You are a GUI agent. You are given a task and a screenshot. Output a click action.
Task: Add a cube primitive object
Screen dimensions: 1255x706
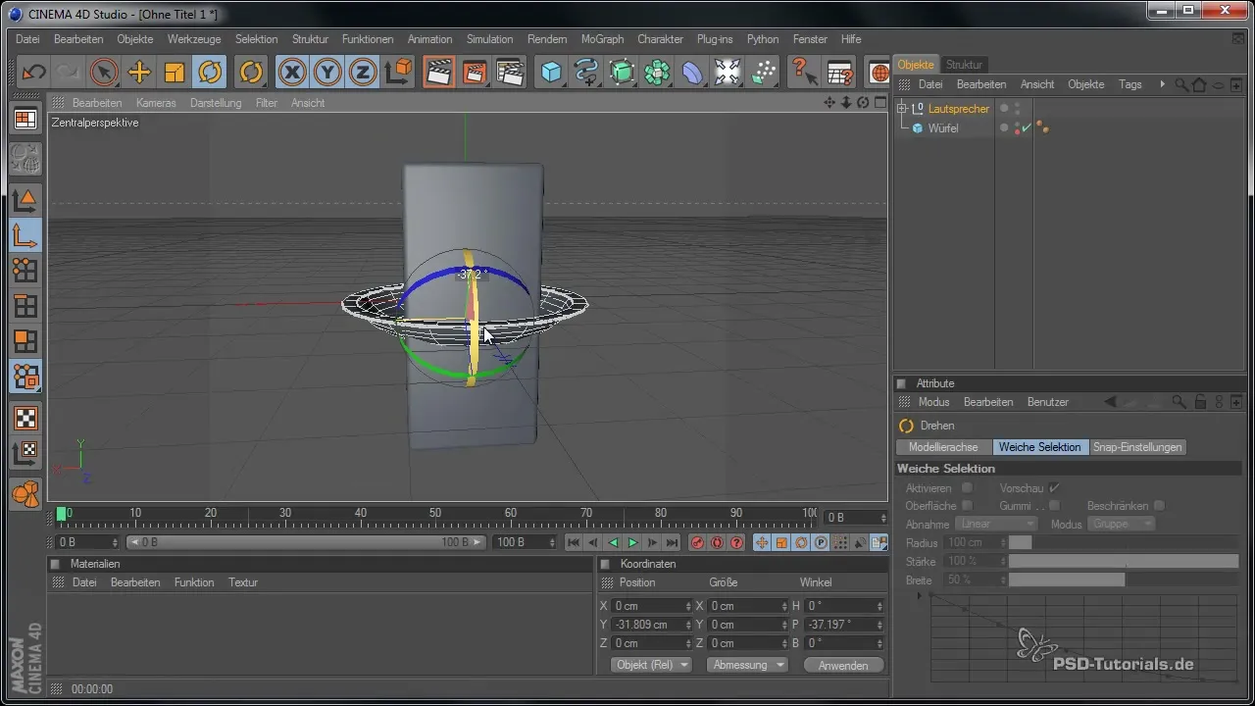pyautogui.click(x=551, y=72)
